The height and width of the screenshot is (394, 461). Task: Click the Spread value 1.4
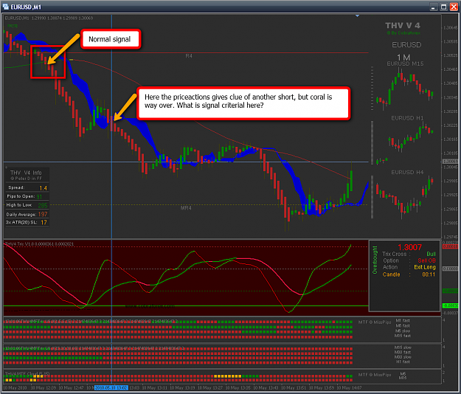[43, 188]
